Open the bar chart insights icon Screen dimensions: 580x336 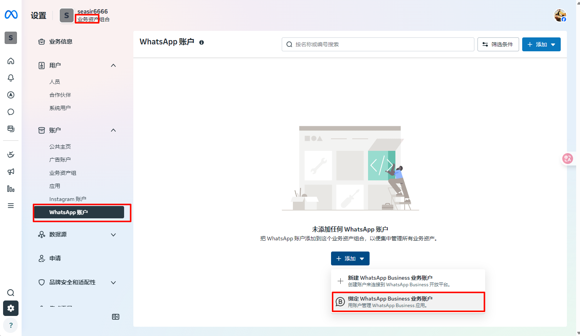[11, 189]
